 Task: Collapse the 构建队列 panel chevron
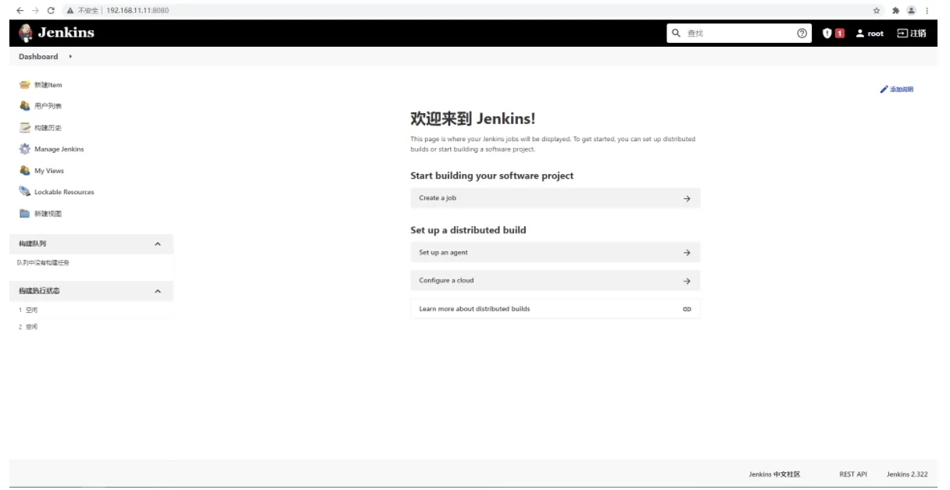click(158, 244)
